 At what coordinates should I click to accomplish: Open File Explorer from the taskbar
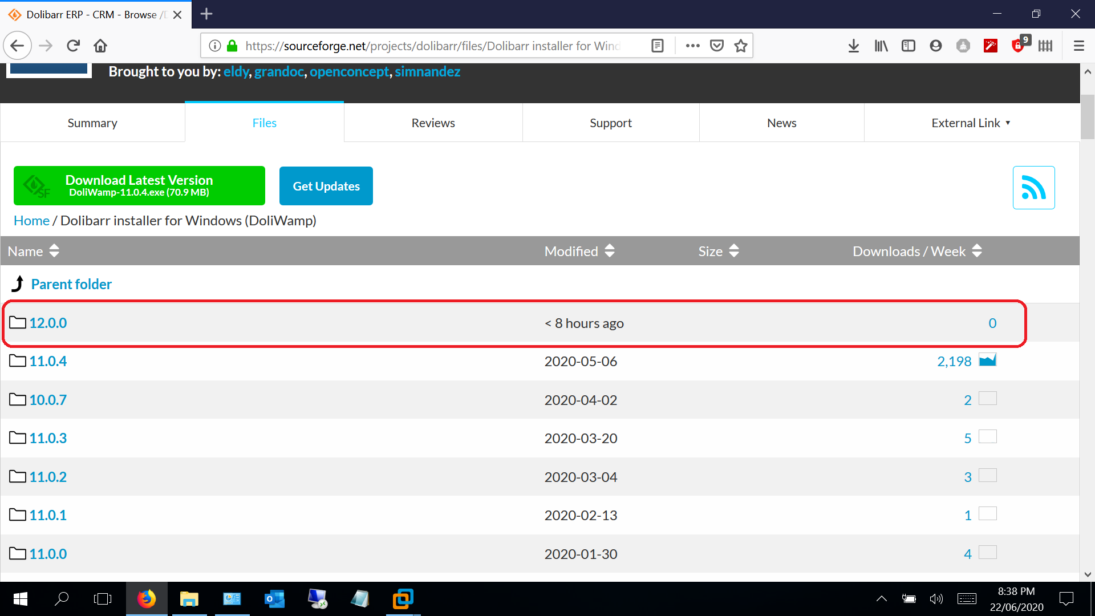coord(189,599)
